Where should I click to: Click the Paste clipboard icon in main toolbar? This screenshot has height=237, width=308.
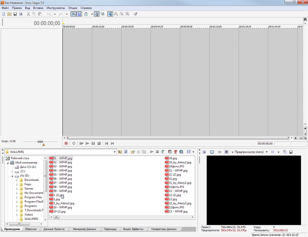click(x=40, y=14)
